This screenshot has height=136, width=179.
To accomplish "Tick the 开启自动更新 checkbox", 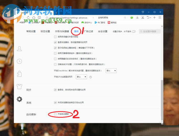I will [x=55, y=114].
